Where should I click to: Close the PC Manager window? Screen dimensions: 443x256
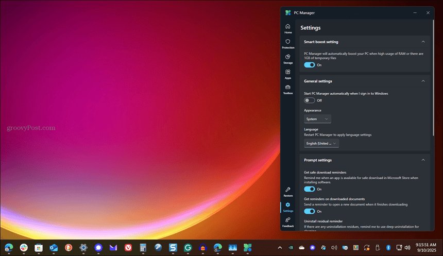[x=428, y=13]
